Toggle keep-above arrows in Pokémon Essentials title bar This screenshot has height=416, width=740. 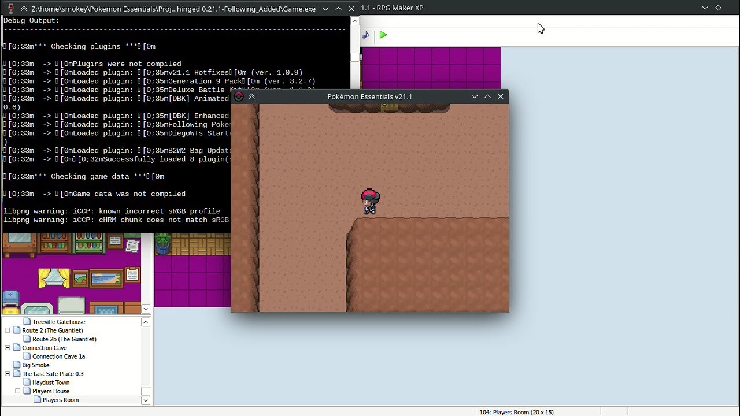(251, 96)
